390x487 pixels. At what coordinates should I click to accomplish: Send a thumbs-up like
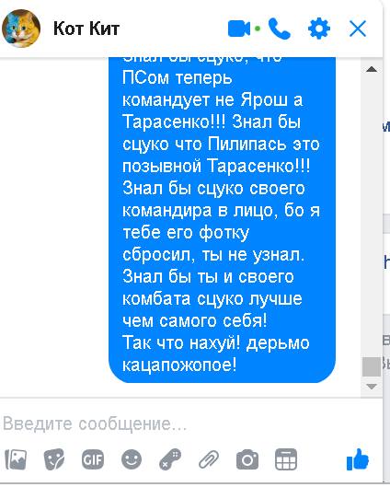coord(358,459)
